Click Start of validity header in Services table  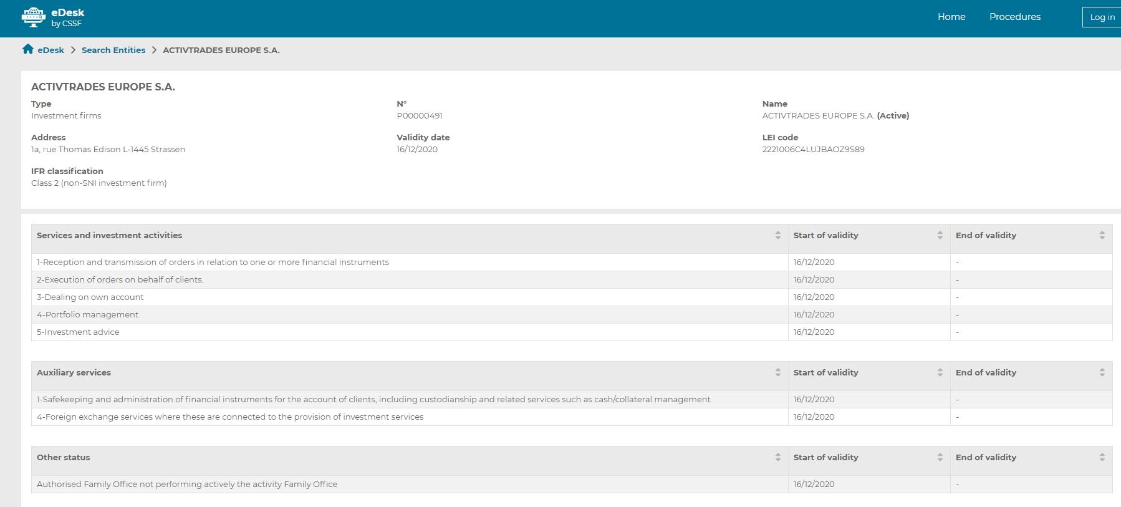pyautogui.click(x=869, y=239)
